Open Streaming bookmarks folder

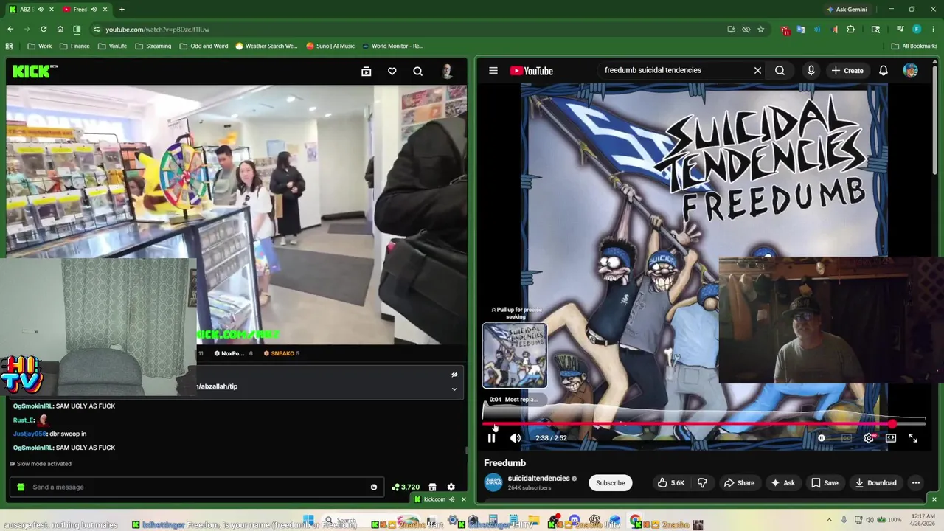[152, 46]
